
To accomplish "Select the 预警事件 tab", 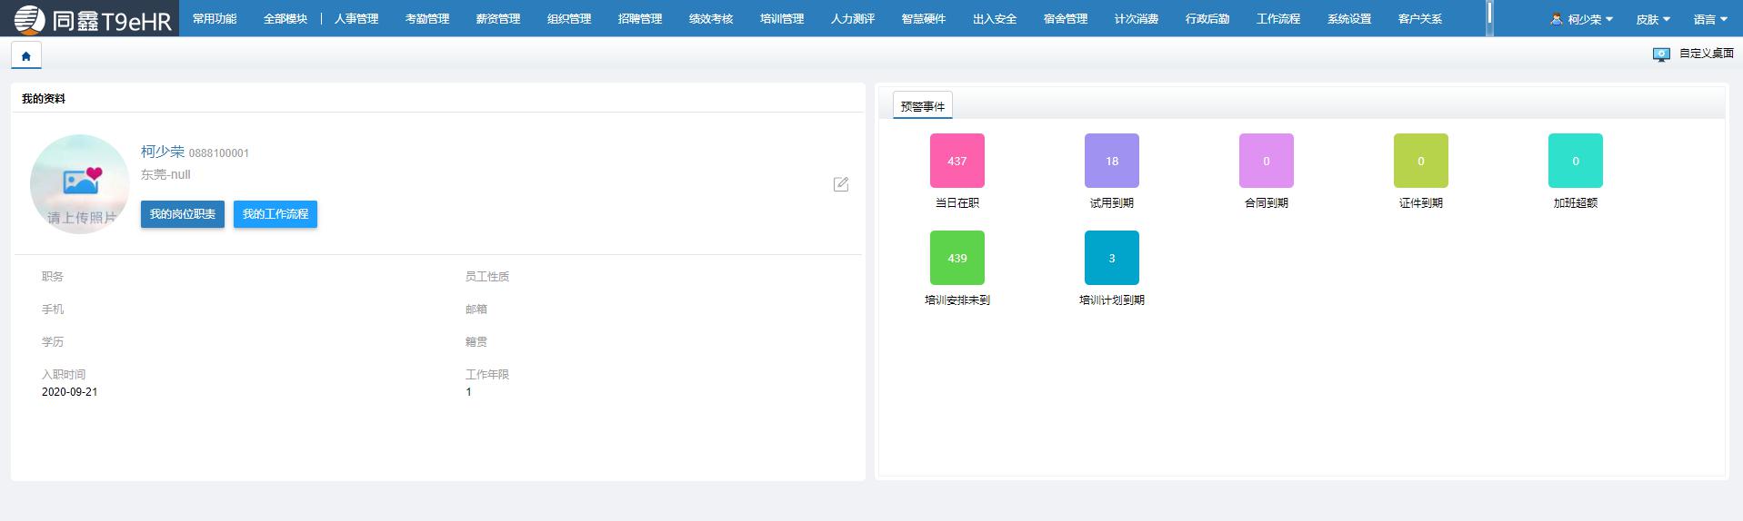I will [x=922, y=106].
